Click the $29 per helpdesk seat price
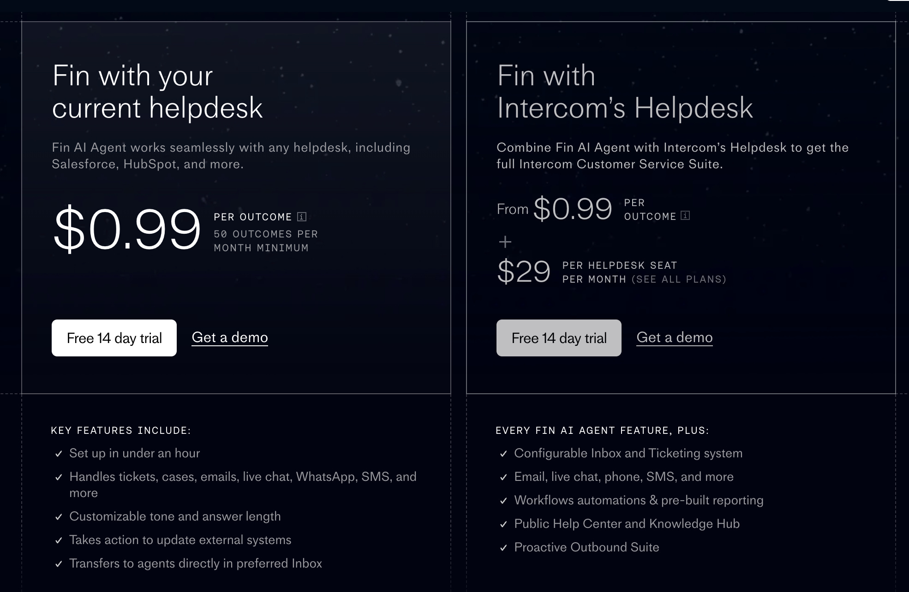This screenshot has width=909, height=592. (524, 271)
